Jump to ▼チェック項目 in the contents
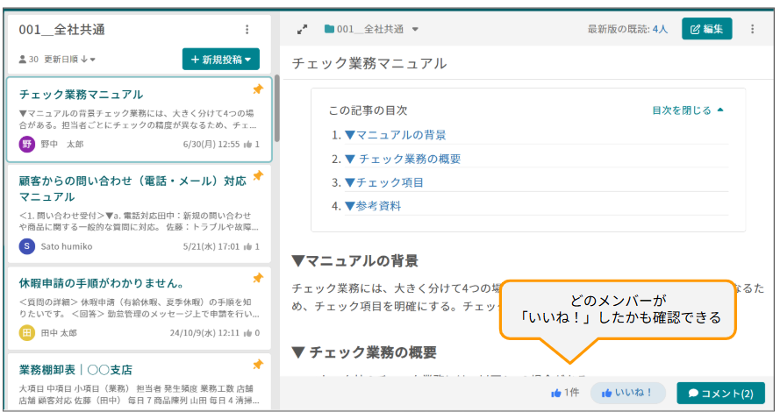Viewport: 780px width, 419px height. [x=383, y=182]
